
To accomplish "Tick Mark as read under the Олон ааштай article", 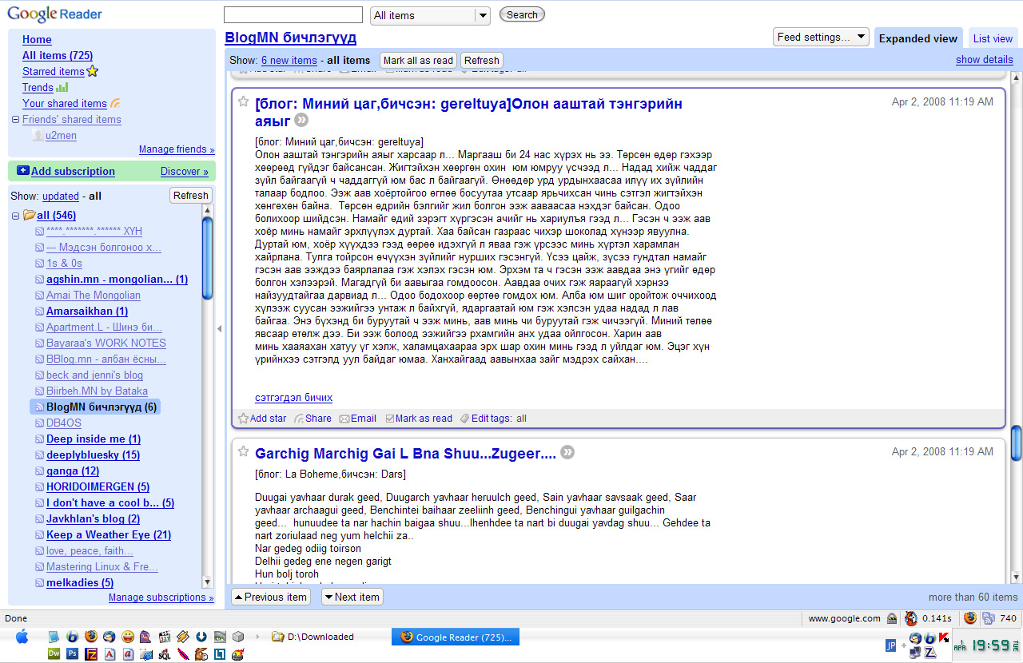I will point(419,419).
